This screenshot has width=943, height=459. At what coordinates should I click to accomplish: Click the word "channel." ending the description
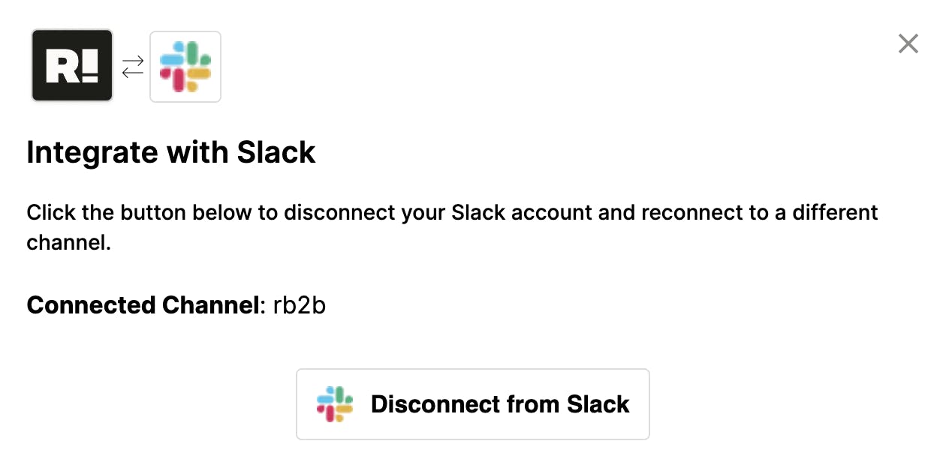coord(69,243)
